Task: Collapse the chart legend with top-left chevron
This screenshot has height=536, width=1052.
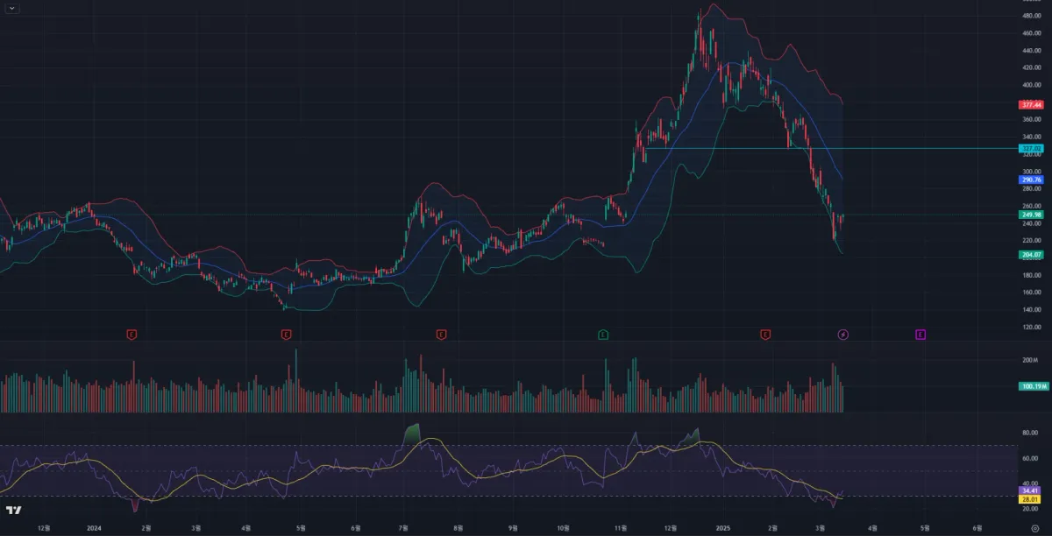Action: click(x=11, y=8)
